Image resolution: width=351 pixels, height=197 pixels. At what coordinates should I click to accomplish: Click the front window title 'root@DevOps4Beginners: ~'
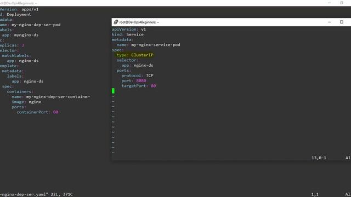pyautogui.click(x=139, y=22)
